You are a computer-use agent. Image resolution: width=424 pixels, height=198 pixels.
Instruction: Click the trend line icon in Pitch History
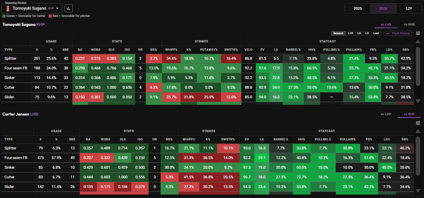388,33
